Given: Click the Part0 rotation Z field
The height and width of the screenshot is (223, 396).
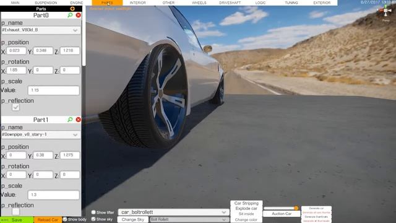Looking at the screenshot, I should pos(70,70).
